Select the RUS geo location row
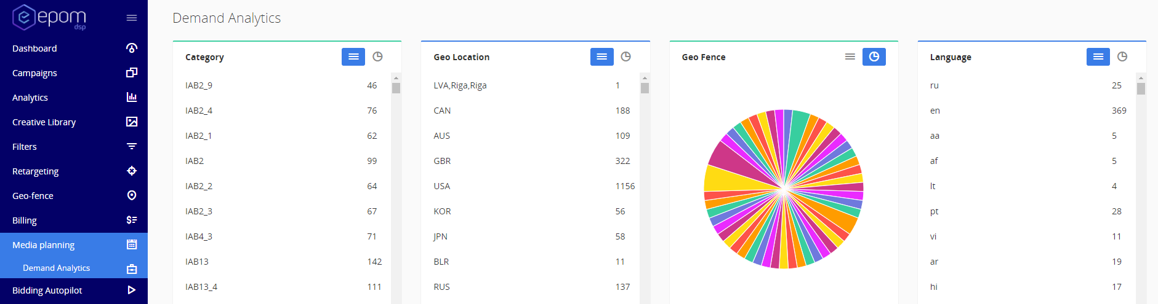This screenshot has width=1158, height=304. point(530,287)
